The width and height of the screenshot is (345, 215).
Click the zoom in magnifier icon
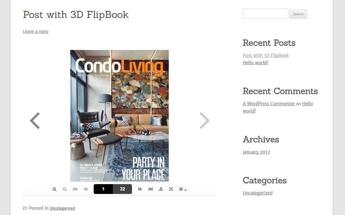pos(55,189)
